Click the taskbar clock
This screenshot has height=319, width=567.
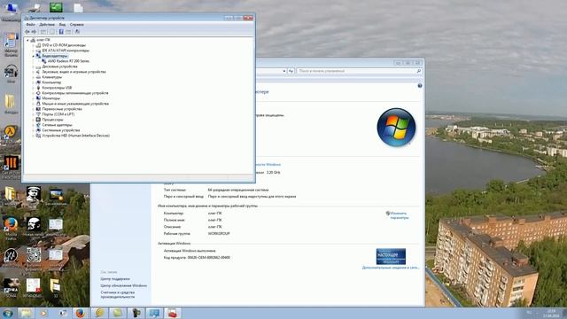tap(551, 313)
